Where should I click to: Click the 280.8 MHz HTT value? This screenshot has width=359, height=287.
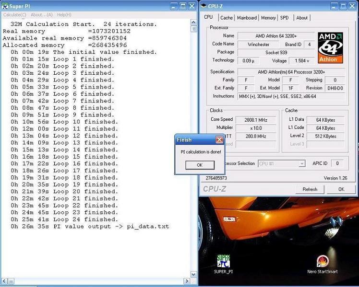click(255, 137)
